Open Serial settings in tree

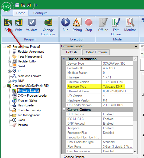click(x=21, y=66)
